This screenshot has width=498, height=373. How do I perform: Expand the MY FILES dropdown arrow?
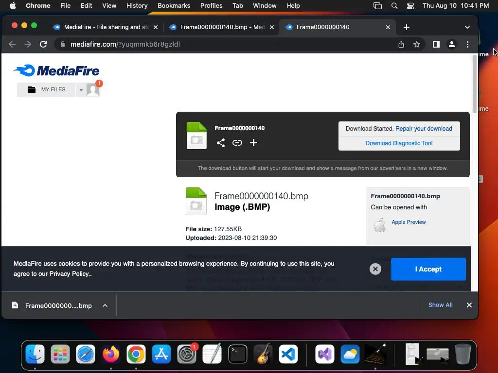[x=81, y=90]
